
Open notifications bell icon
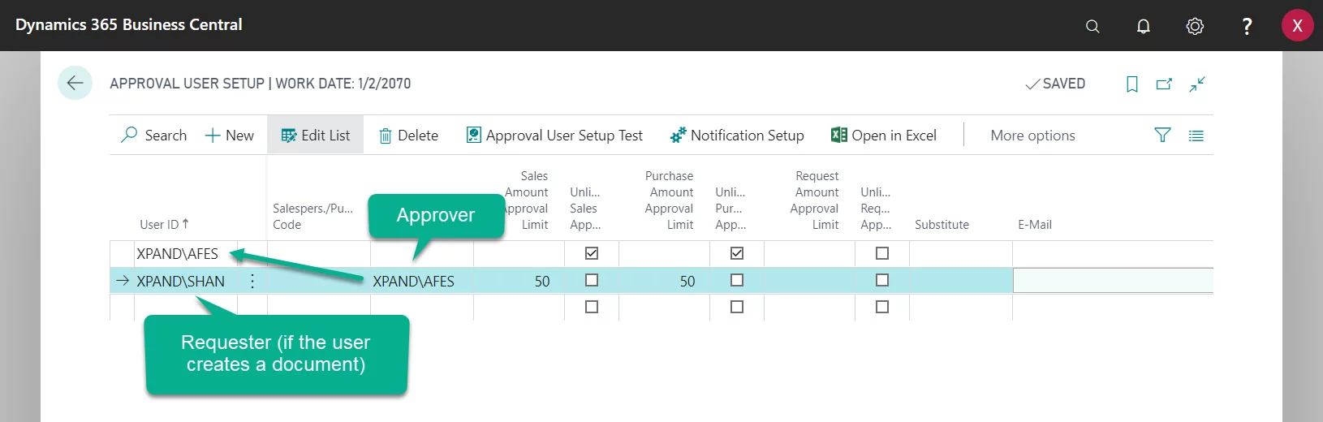tap(1143, 26)
